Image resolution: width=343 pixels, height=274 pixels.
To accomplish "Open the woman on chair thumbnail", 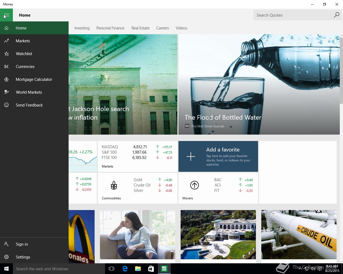I will click(x=137, y=235).
